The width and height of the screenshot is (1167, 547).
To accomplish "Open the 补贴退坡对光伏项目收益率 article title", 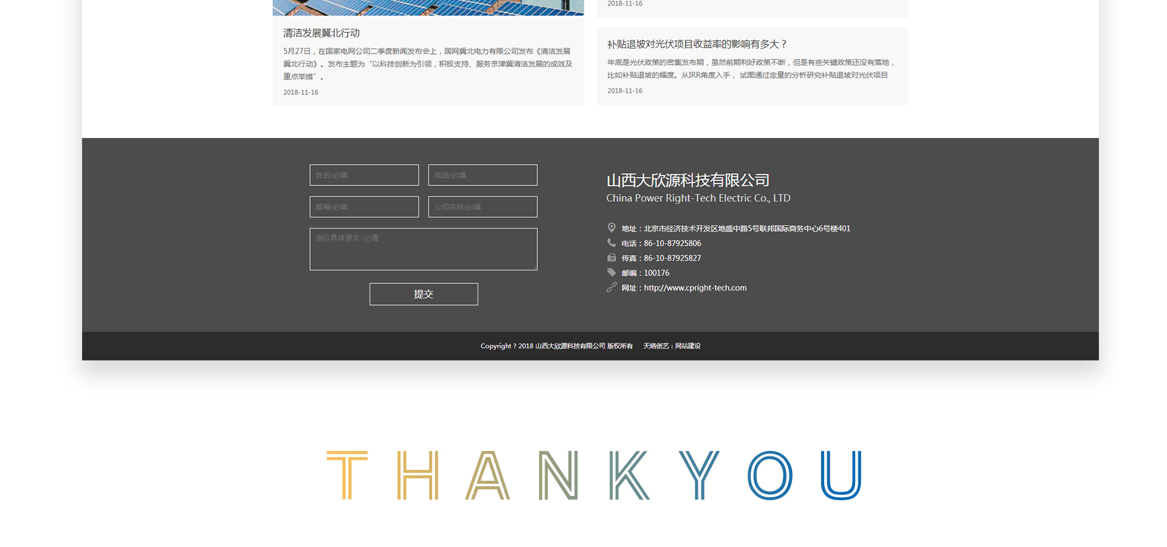I will click(697, 44).
